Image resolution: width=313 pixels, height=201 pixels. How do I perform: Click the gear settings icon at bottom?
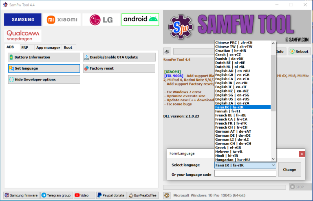pyautogui.click(x=167, y=195)
